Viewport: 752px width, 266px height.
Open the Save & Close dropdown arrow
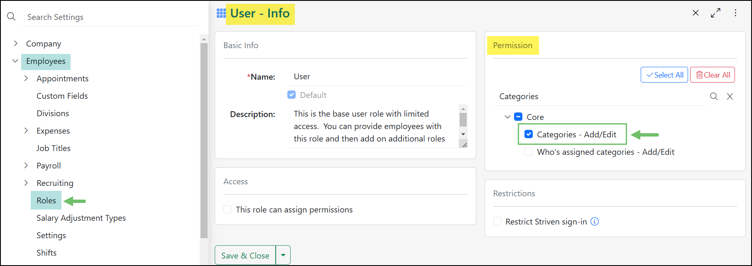tap(283, 255)
